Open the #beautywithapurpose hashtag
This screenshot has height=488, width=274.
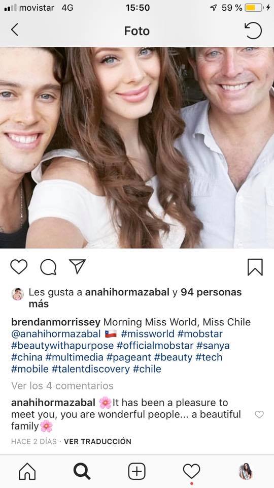pyautogui.click(x=62, y=346)
